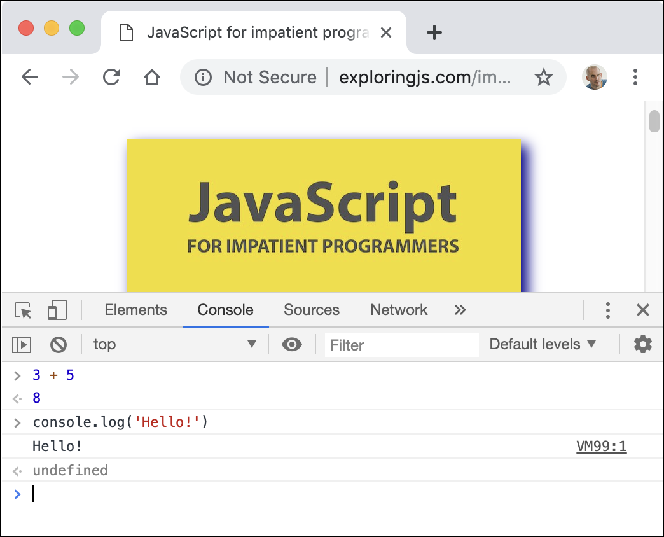
Task: Bookmark this page with the star
Action: tap(543, 78)
